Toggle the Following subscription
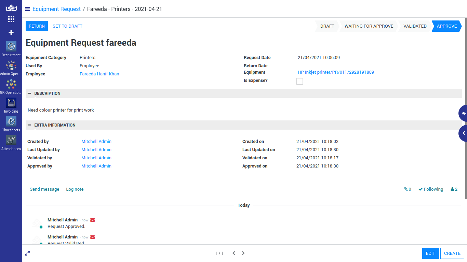The height and width of the screenshot is (262, 467). [431, 189]
